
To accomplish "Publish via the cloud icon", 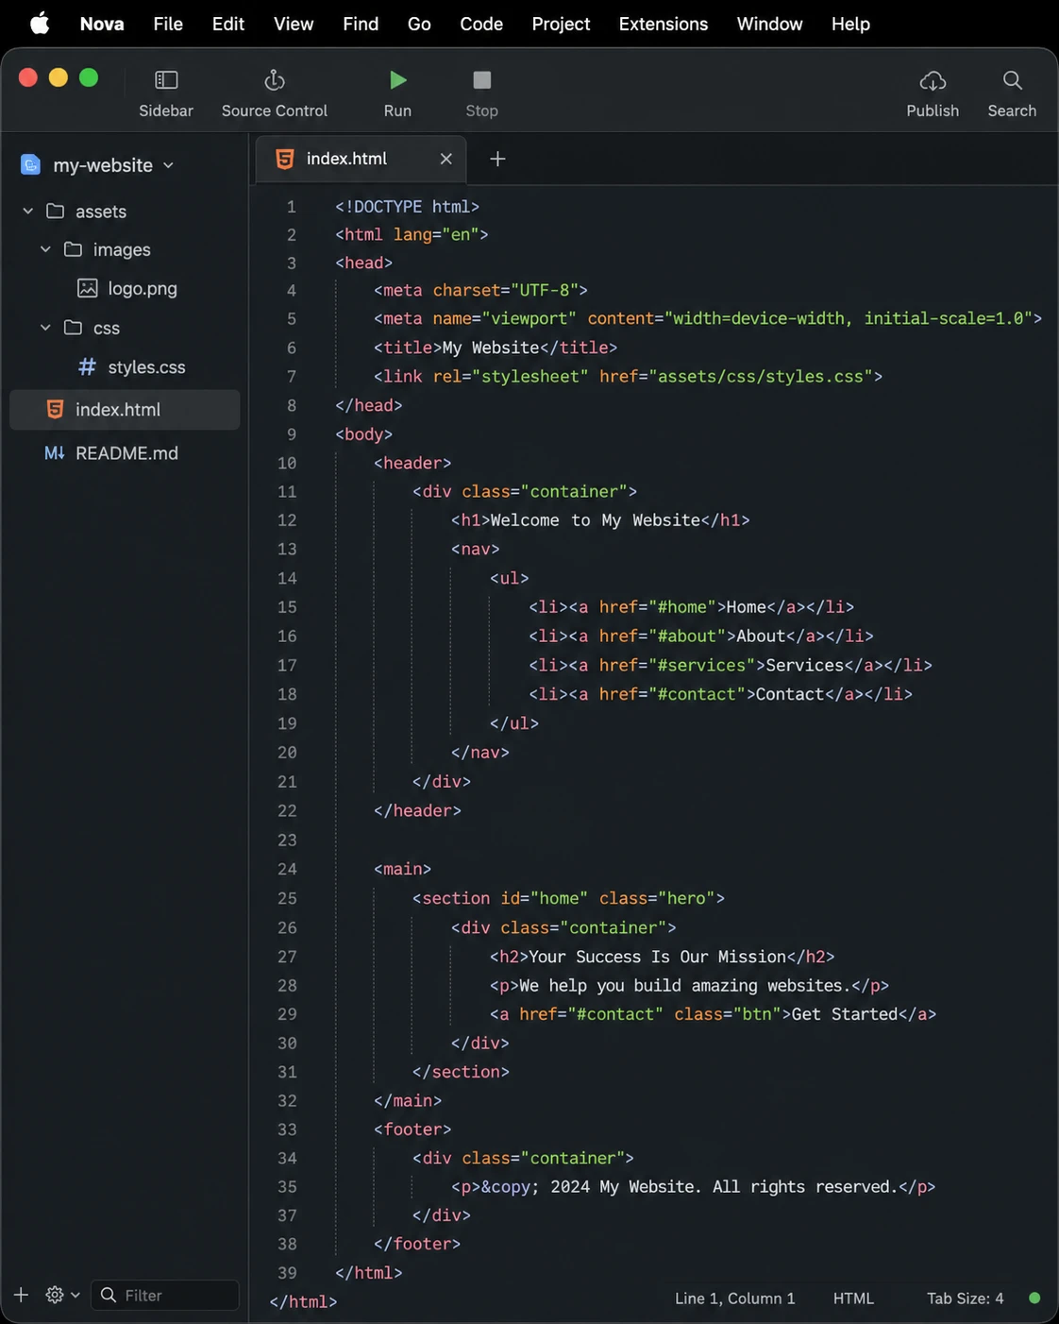I will pos(933,81).
